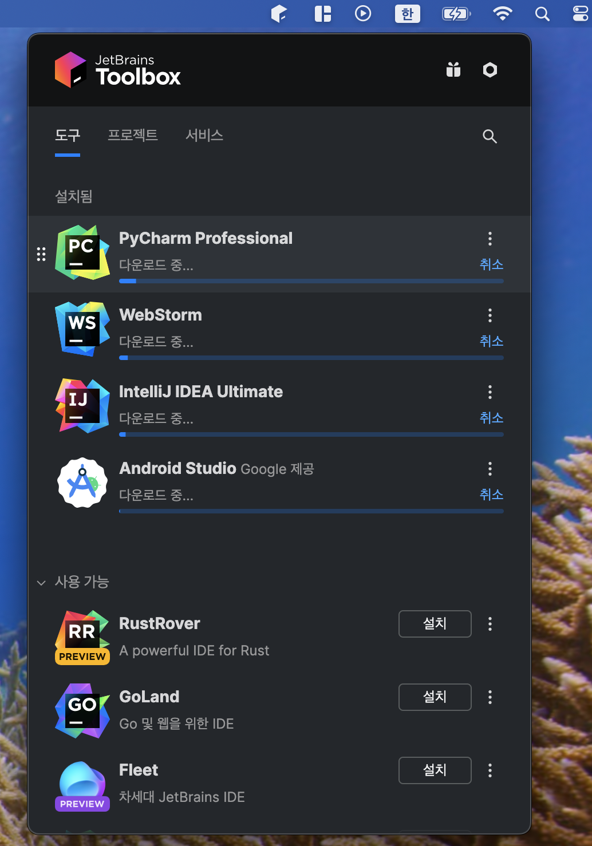
Task: Install RustRover with 설치 button
Action: click(x=435, y=624)
